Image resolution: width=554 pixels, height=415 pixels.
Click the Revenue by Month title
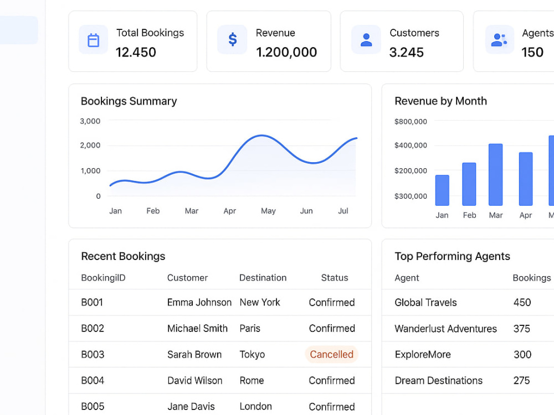440,101
